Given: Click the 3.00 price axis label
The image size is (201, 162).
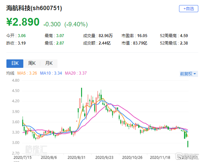Looking at the screenshot, I should (x=16, y=143).
